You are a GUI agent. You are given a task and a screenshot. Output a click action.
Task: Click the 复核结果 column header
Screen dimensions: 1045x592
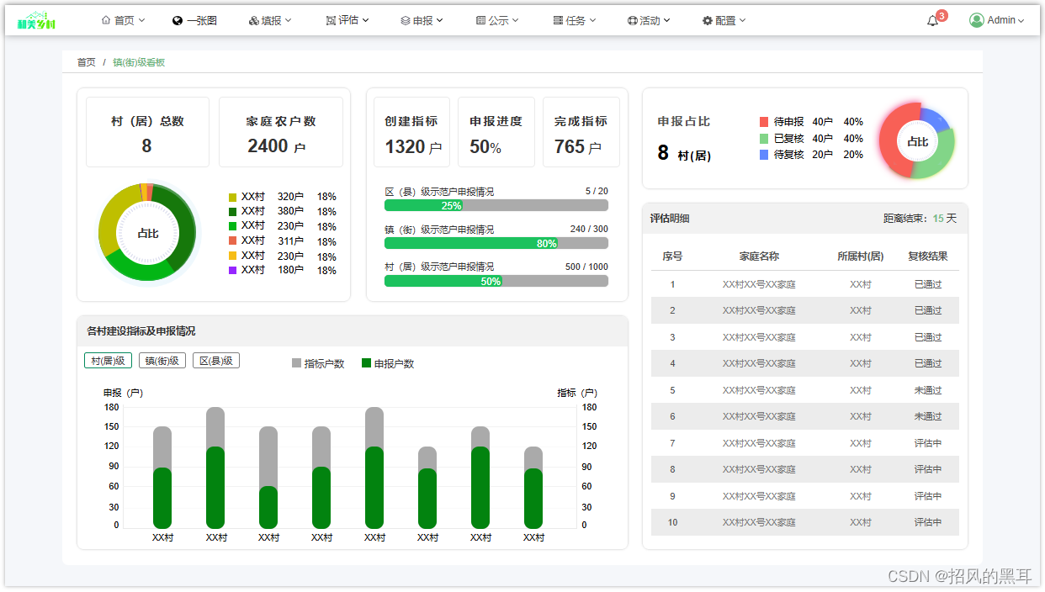click(928, 256)
